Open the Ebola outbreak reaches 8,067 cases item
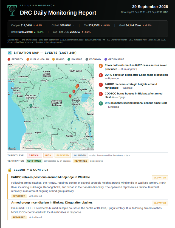Image resolution: width=175 pixels, height=228 pixels. (x=136, y=67)
